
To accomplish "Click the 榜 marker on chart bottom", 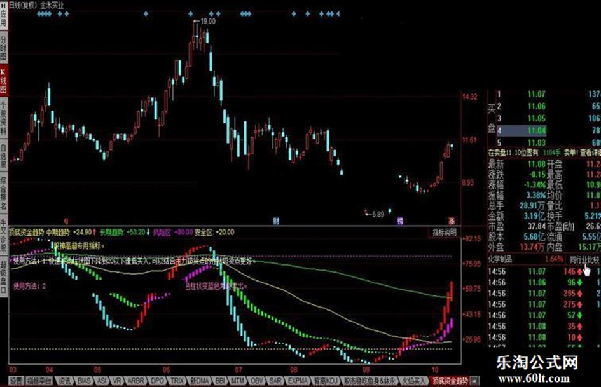I will point(400,221).
